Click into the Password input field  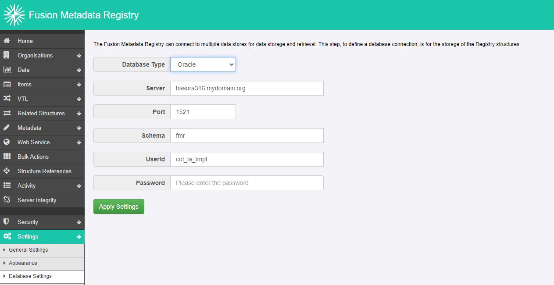coord(247,183)
